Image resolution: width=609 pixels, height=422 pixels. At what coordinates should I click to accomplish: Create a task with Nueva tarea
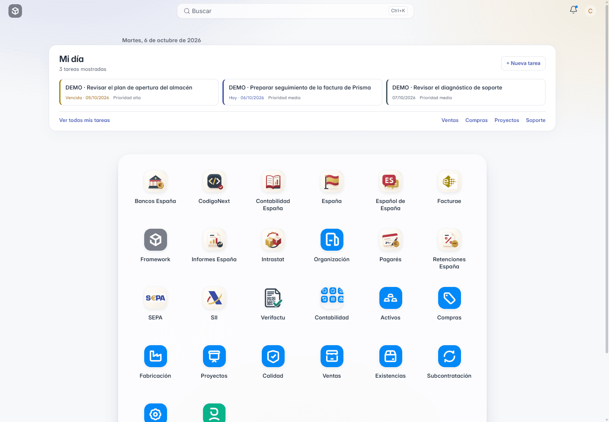pyautogui.click(x=523, y=63)
